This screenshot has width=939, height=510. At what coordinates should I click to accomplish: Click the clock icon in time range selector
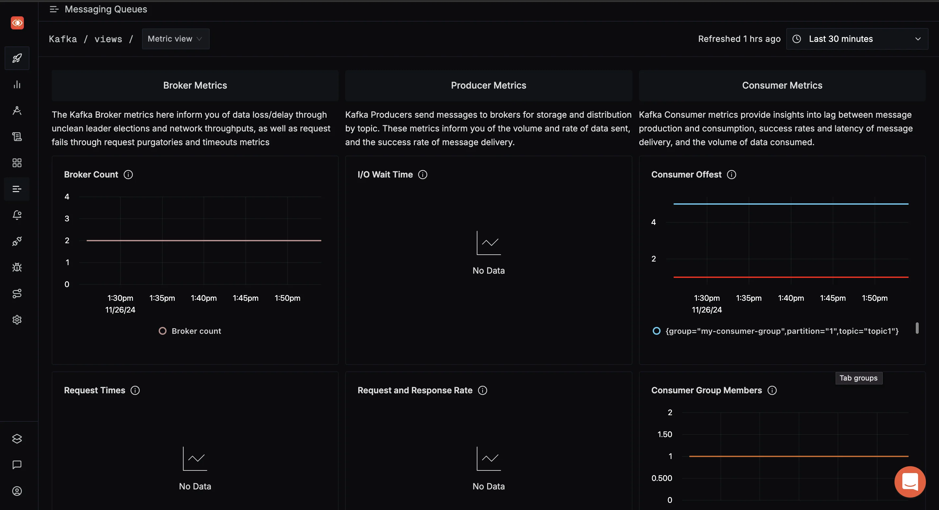pos(797,39)
